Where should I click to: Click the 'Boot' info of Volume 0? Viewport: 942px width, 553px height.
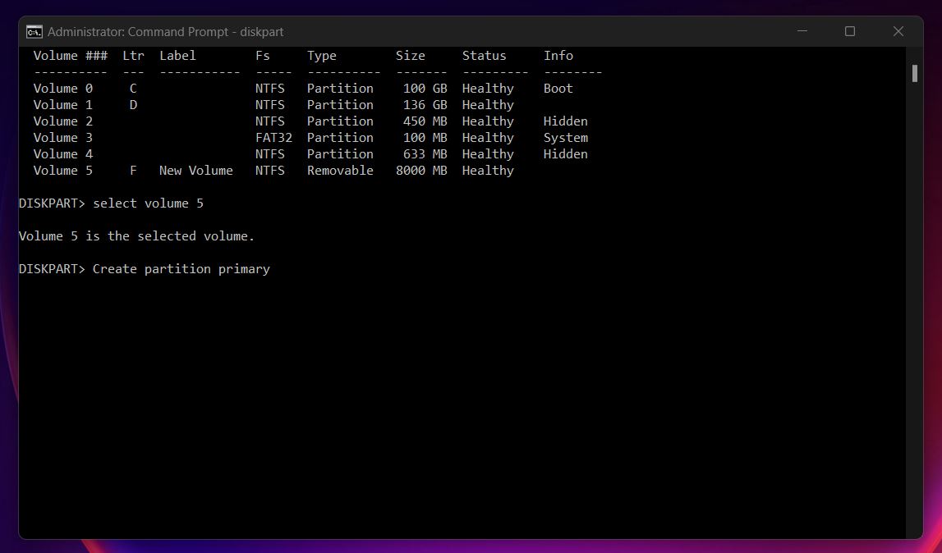(558, 89)
